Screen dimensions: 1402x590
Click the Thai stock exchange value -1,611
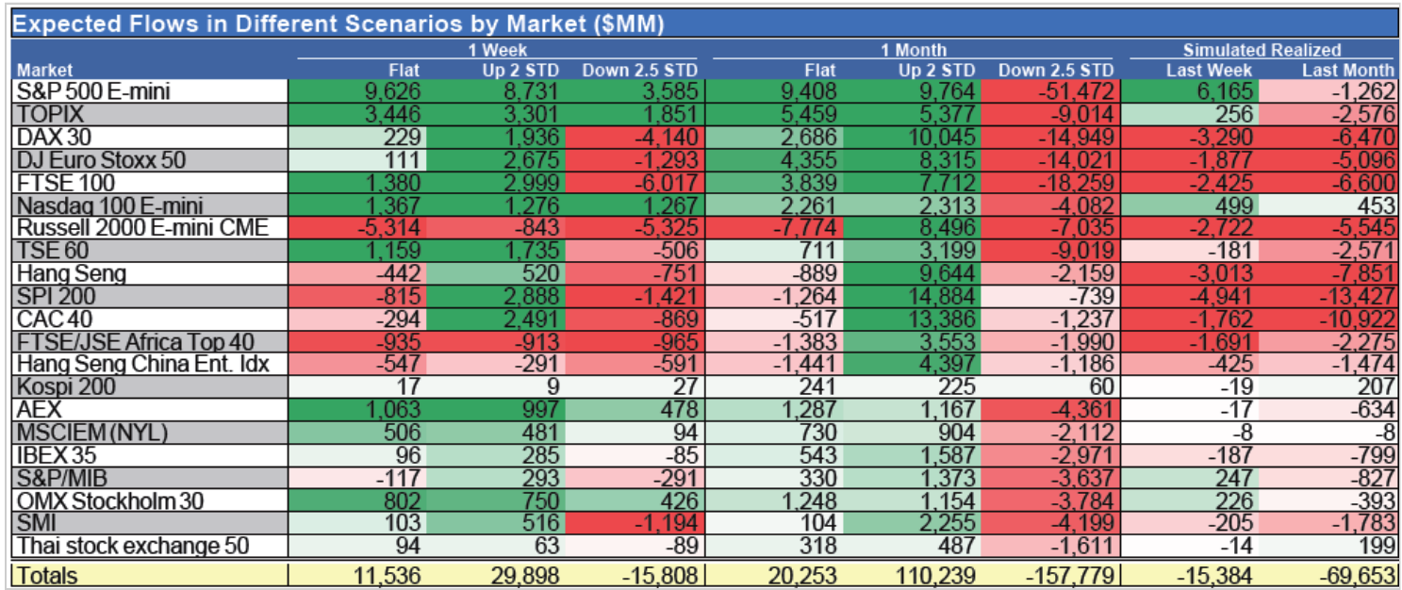(x=1083, y=545)
